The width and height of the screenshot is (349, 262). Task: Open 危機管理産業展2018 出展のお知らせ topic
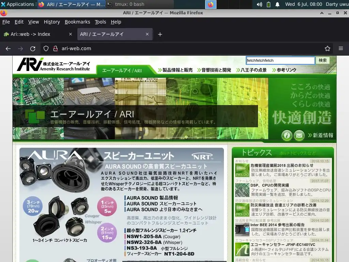[x=282, y=165]
